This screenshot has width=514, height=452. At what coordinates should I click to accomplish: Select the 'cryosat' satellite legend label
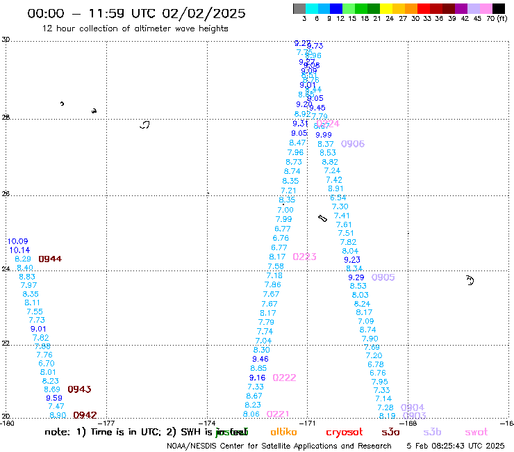345,433
